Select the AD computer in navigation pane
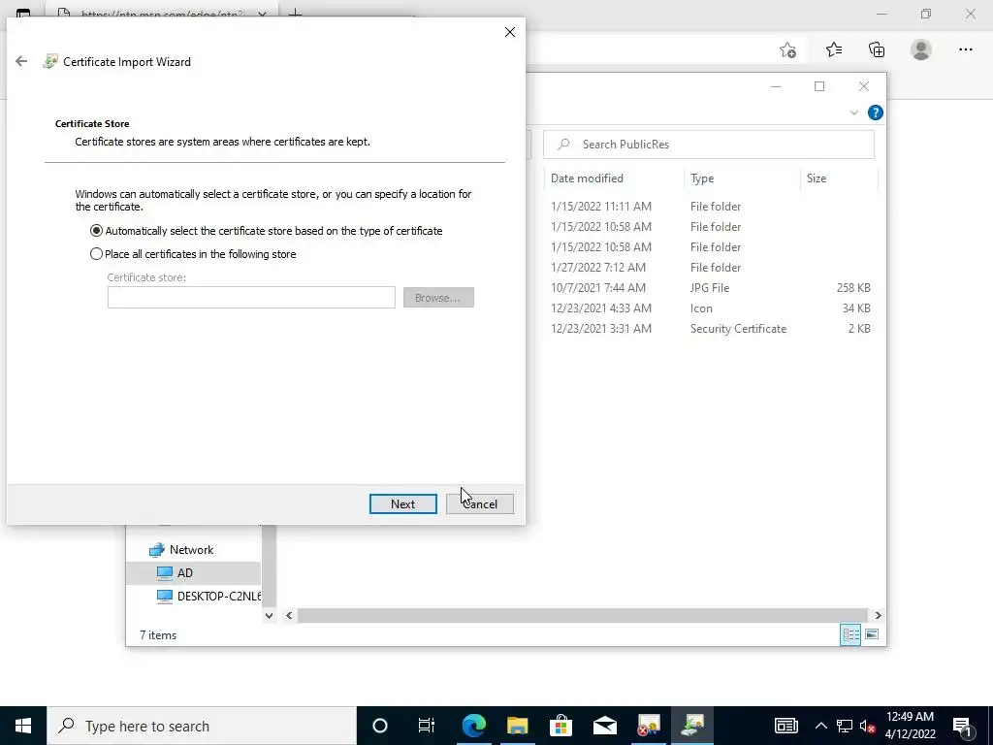993x745 pixels. tap(184, 572)
